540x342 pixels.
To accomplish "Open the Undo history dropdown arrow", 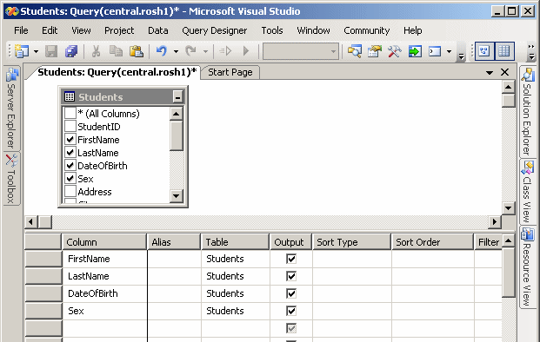I will 176,51.
